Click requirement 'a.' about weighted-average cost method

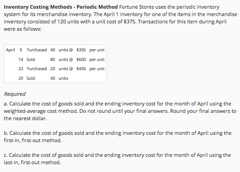pyautogui.click(x=120, y=111)
